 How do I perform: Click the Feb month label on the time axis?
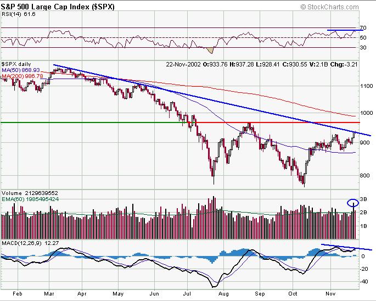click(18, 294)
